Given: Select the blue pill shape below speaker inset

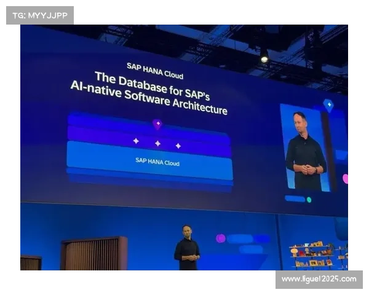Looking at the screenshot, I should pos(295,199).
